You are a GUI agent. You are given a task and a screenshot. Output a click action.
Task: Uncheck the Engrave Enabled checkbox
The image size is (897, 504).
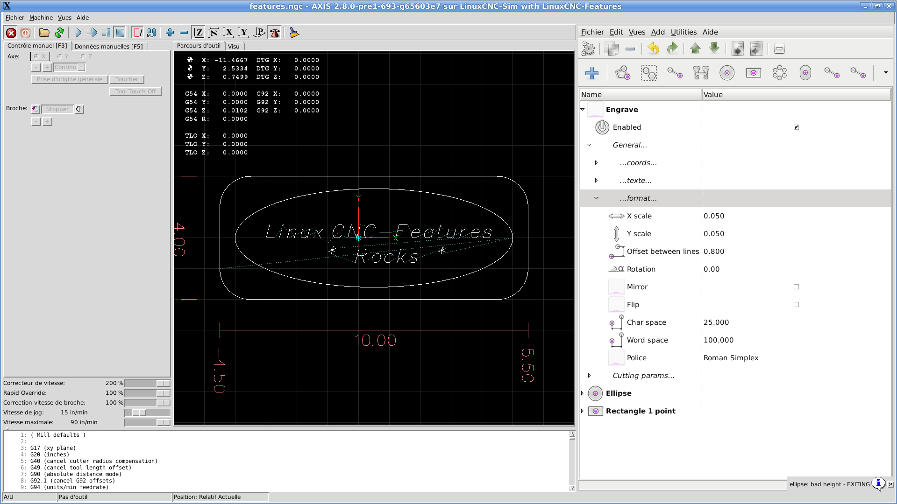(x=796, y=127)
